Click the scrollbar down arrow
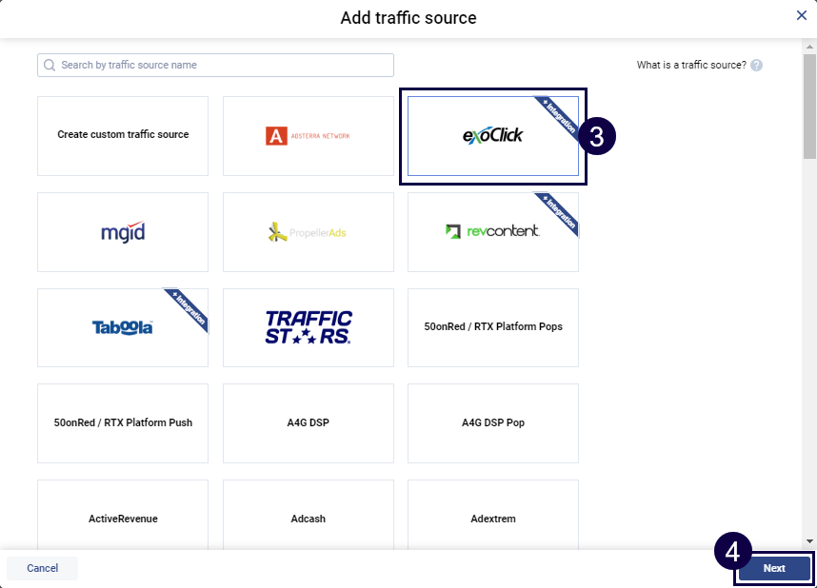Screen dimensions: 817x588 809,539
